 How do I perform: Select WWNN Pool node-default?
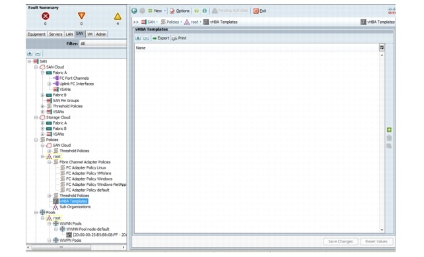coord(88,229)
